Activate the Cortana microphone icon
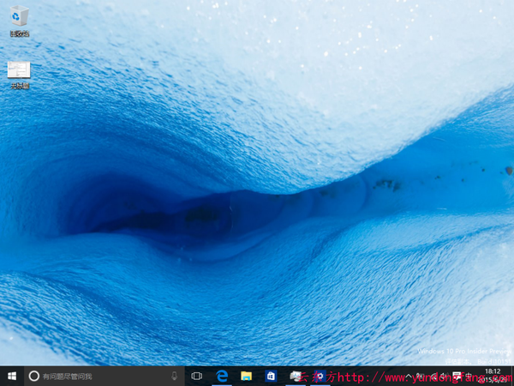514x386 pixels. [175, 377]
